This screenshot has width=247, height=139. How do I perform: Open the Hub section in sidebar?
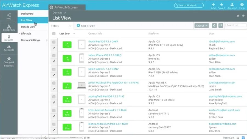pyautogui.click(x=9, y=16)
